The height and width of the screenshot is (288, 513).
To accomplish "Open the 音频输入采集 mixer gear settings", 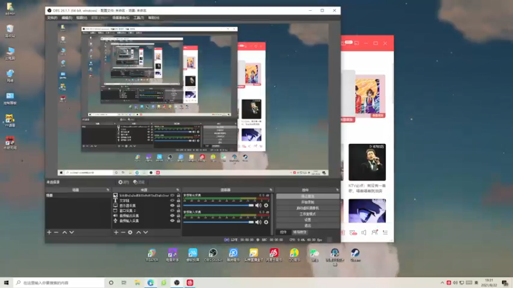I will (266, 222).
